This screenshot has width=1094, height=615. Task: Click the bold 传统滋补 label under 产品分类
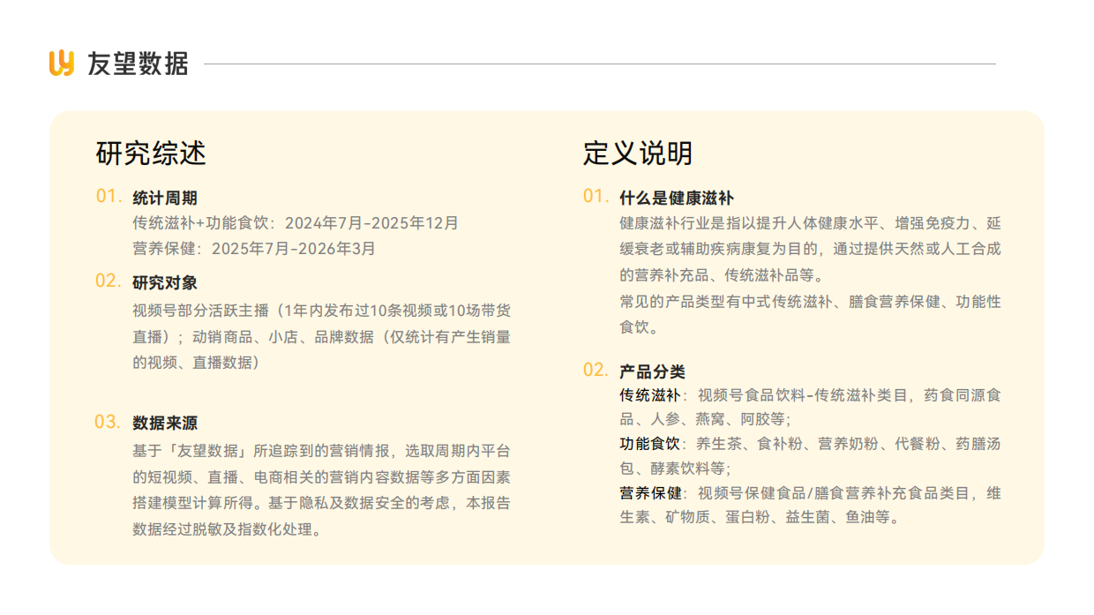650,395
